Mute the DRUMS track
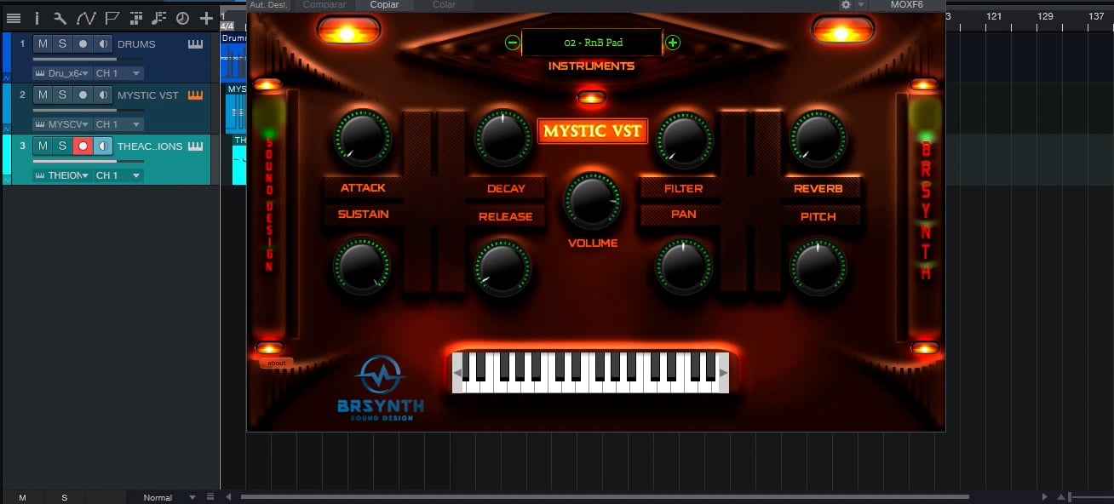The width and height of the screenshot is (1114, 504). click(43, 44)
